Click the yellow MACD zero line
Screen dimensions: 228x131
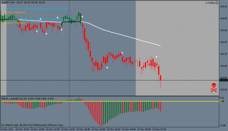(x=110, y=101)
